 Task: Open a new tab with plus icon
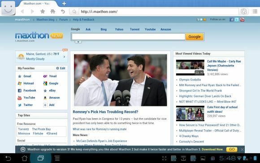[64, 4]
